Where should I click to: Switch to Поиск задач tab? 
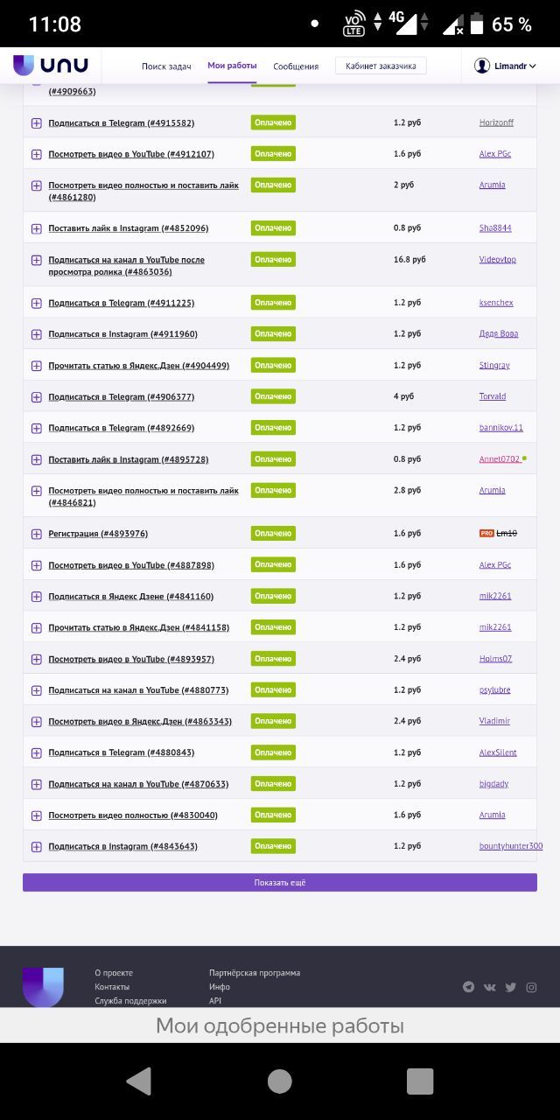pos(166,66)
